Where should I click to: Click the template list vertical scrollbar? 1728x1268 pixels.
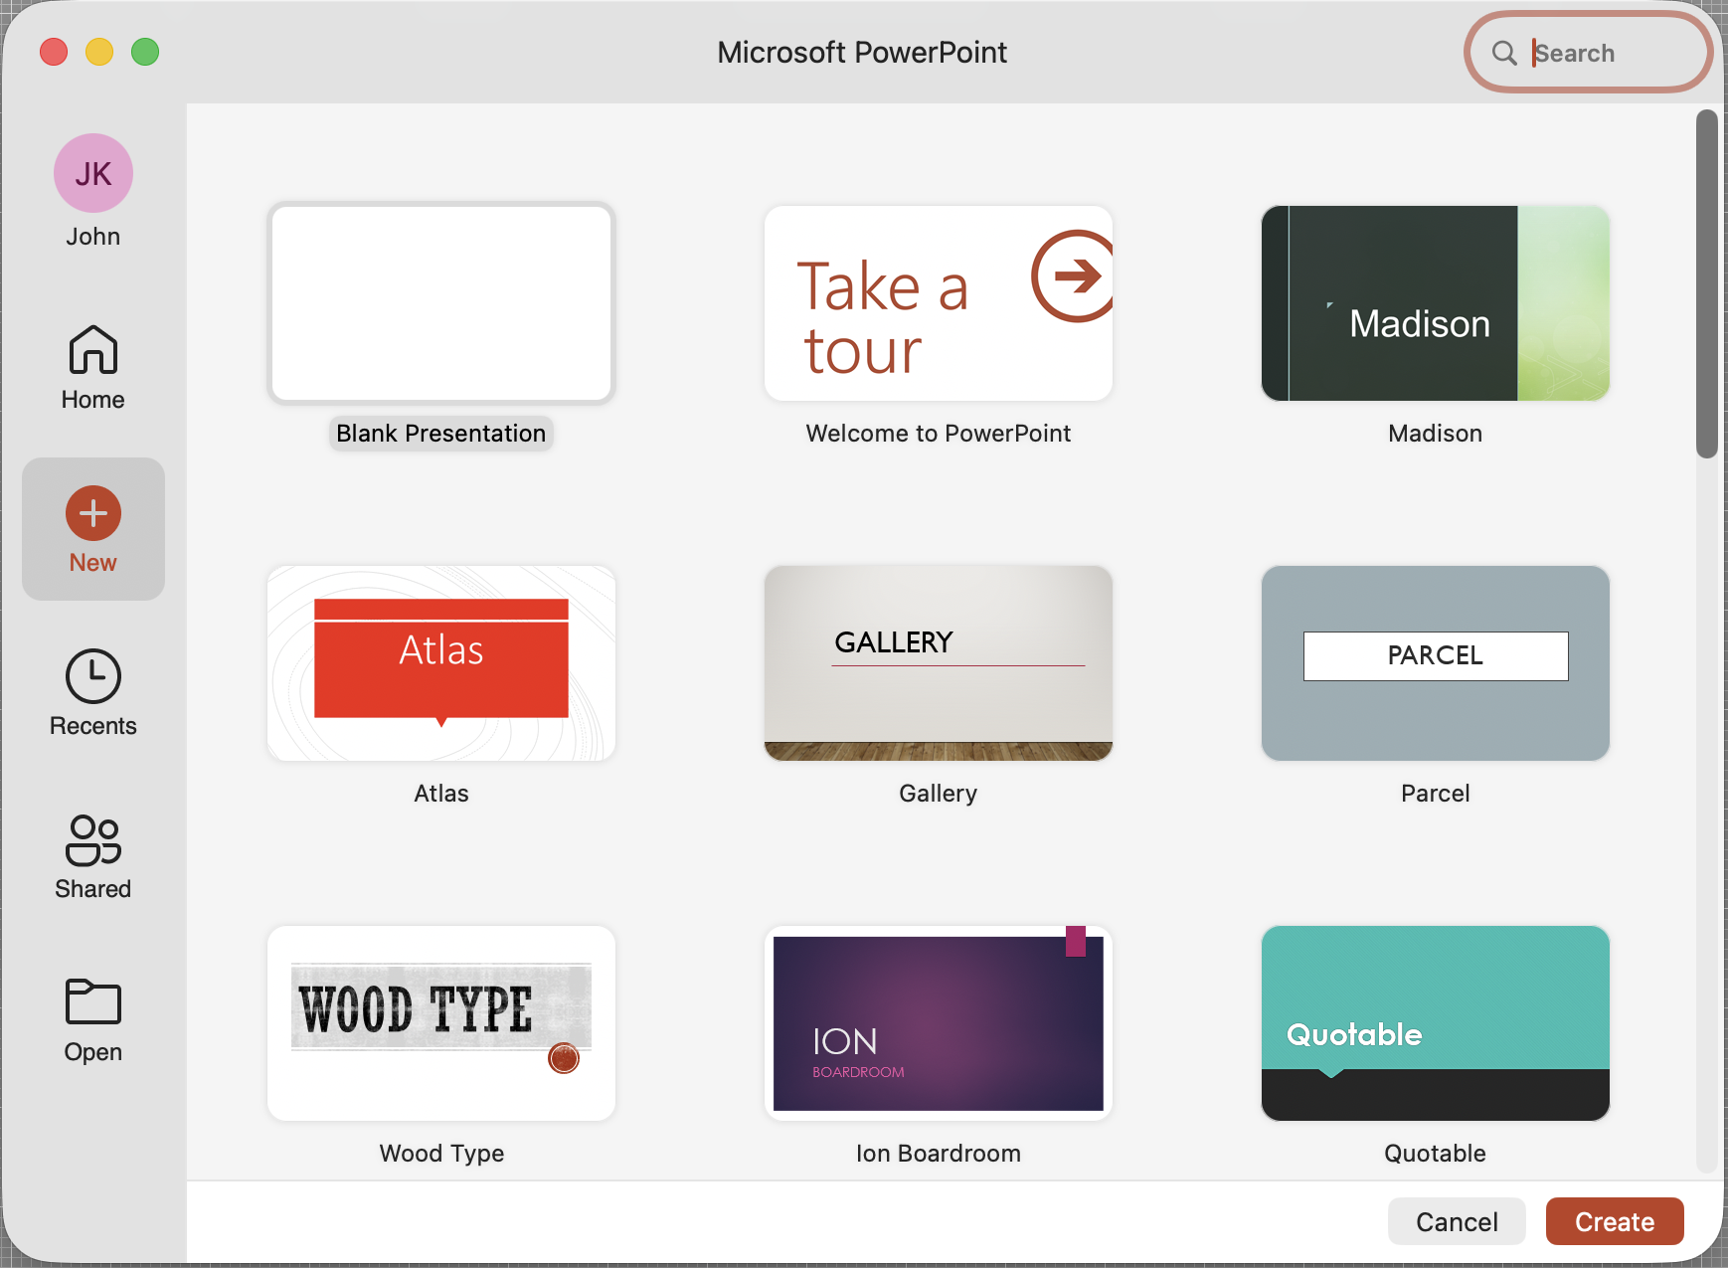coord(1707,283)
